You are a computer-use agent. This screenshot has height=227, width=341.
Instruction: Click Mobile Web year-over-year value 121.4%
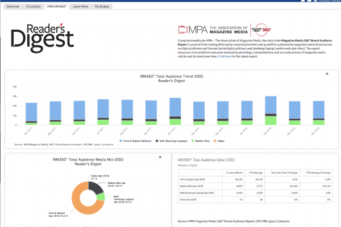294,186
